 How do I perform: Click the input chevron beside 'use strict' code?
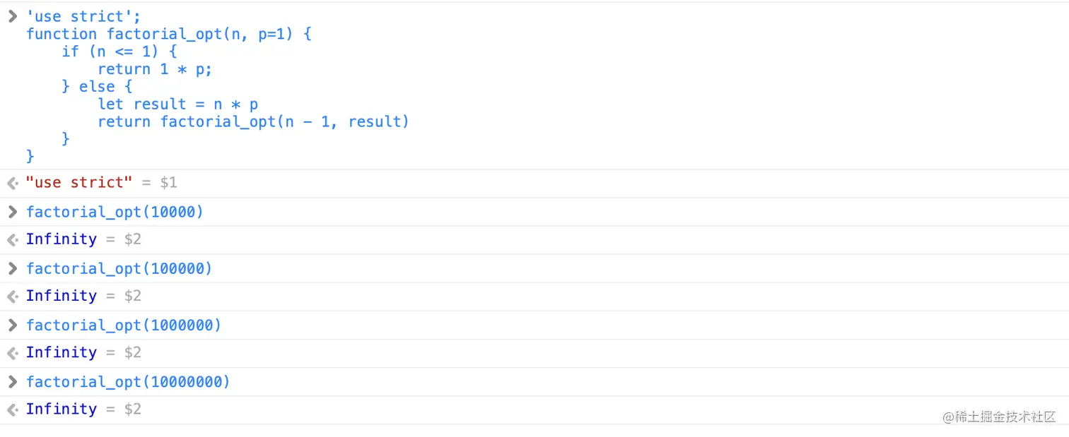point(12,16)
